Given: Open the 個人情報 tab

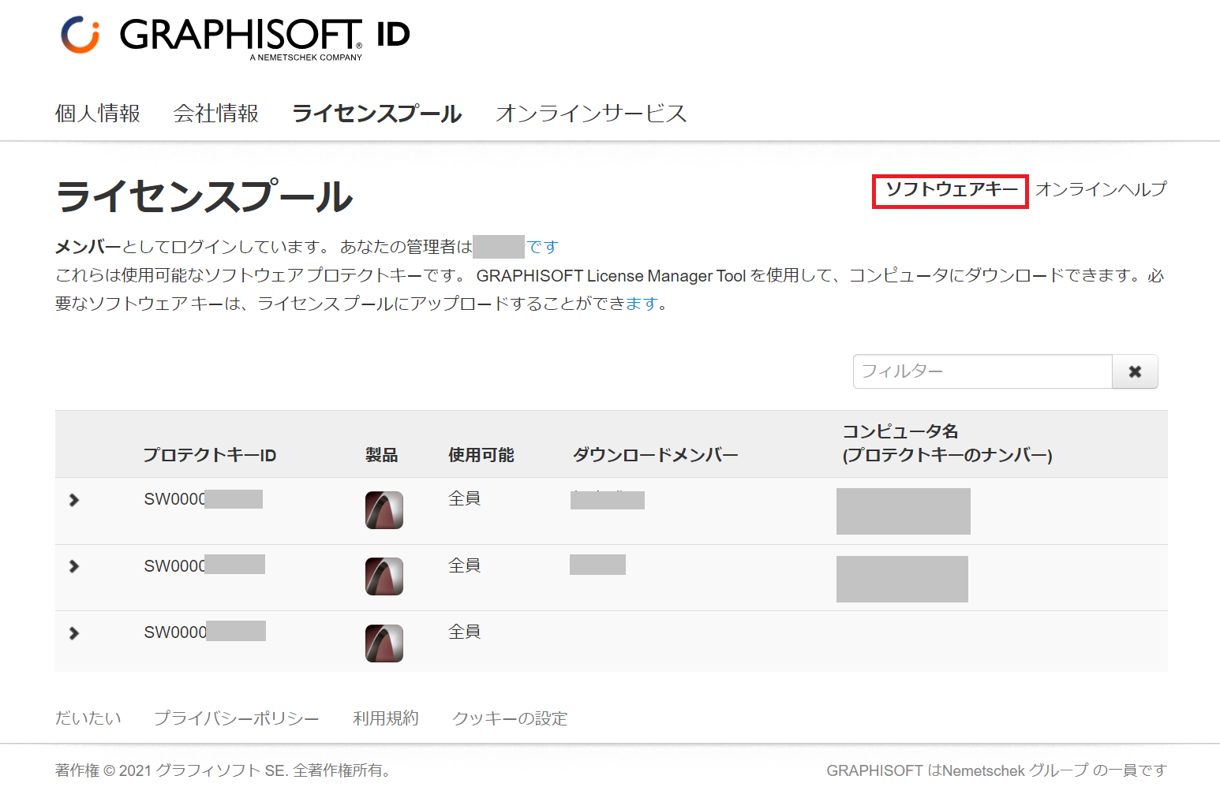Looking at the screenshot, I should (98, 114).
